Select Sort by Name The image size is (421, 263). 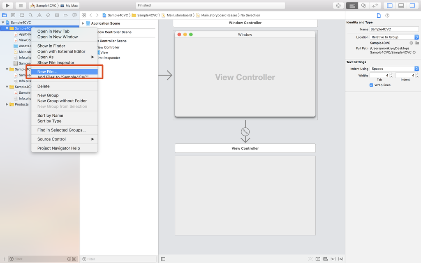(x=65, y=115)
